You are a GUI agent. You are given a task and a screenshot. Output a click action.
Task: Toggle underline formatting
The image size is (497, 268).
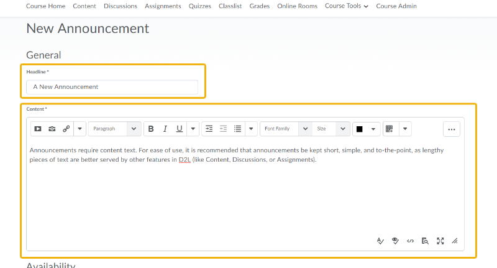(180, 129)
